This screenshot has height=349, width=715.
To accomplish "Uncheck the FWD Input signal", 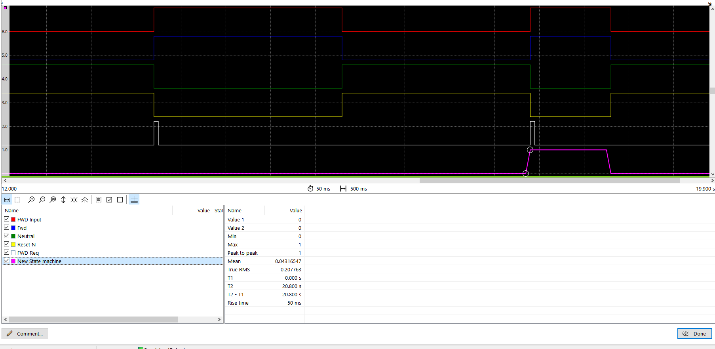I will (x=7, y=219).
